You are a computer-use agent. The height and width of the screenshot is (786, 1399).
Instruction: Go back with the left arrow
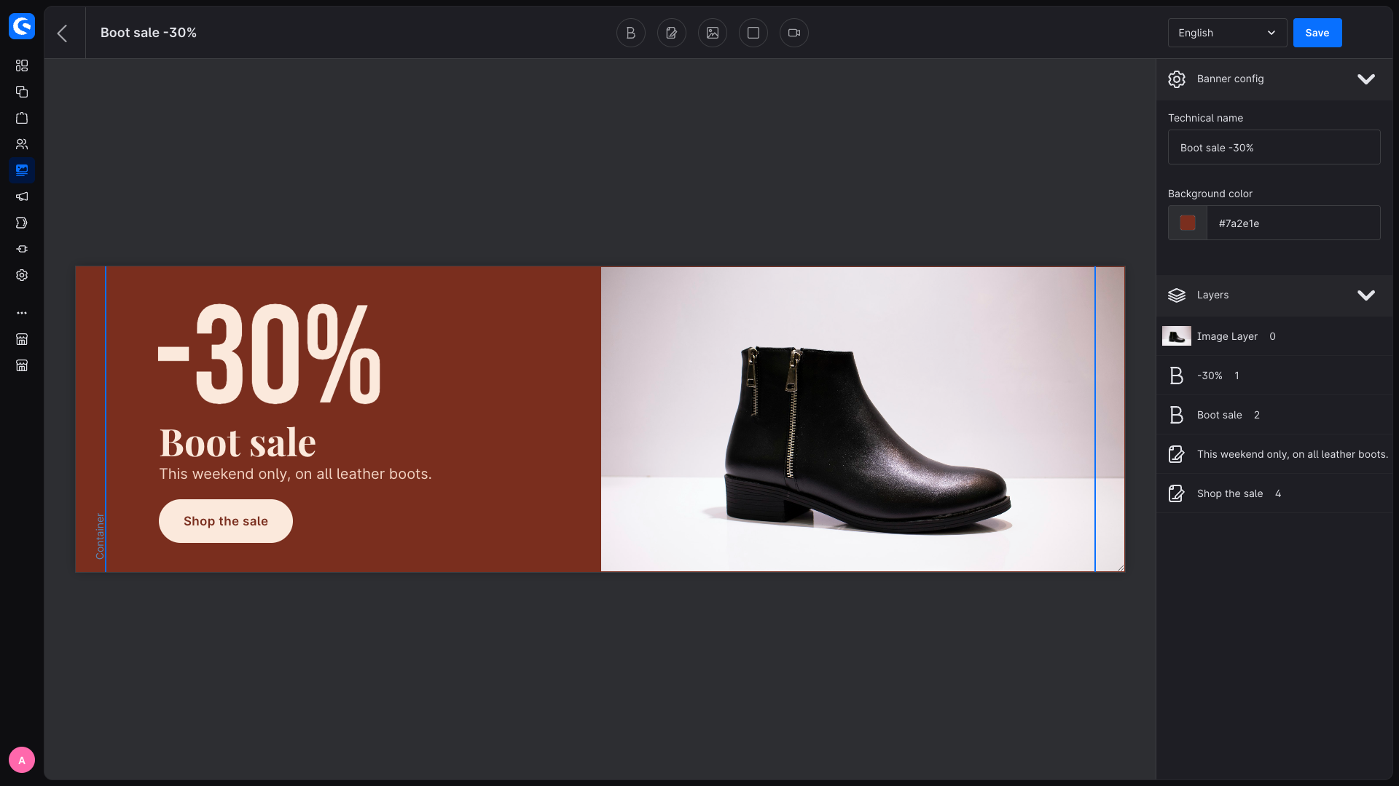pyautogui.click(x=63, y=33)
